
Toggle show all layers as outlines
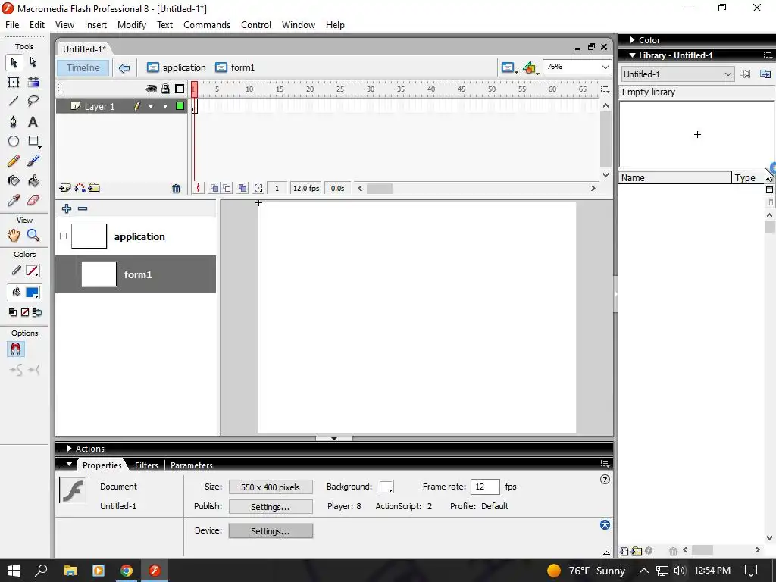click(x=180, y=89)
